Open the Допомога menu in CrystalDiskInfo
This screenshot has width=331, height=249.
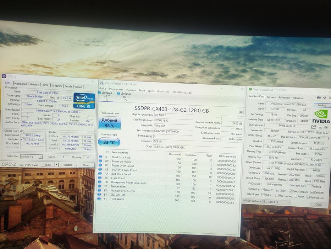point(163,91)
